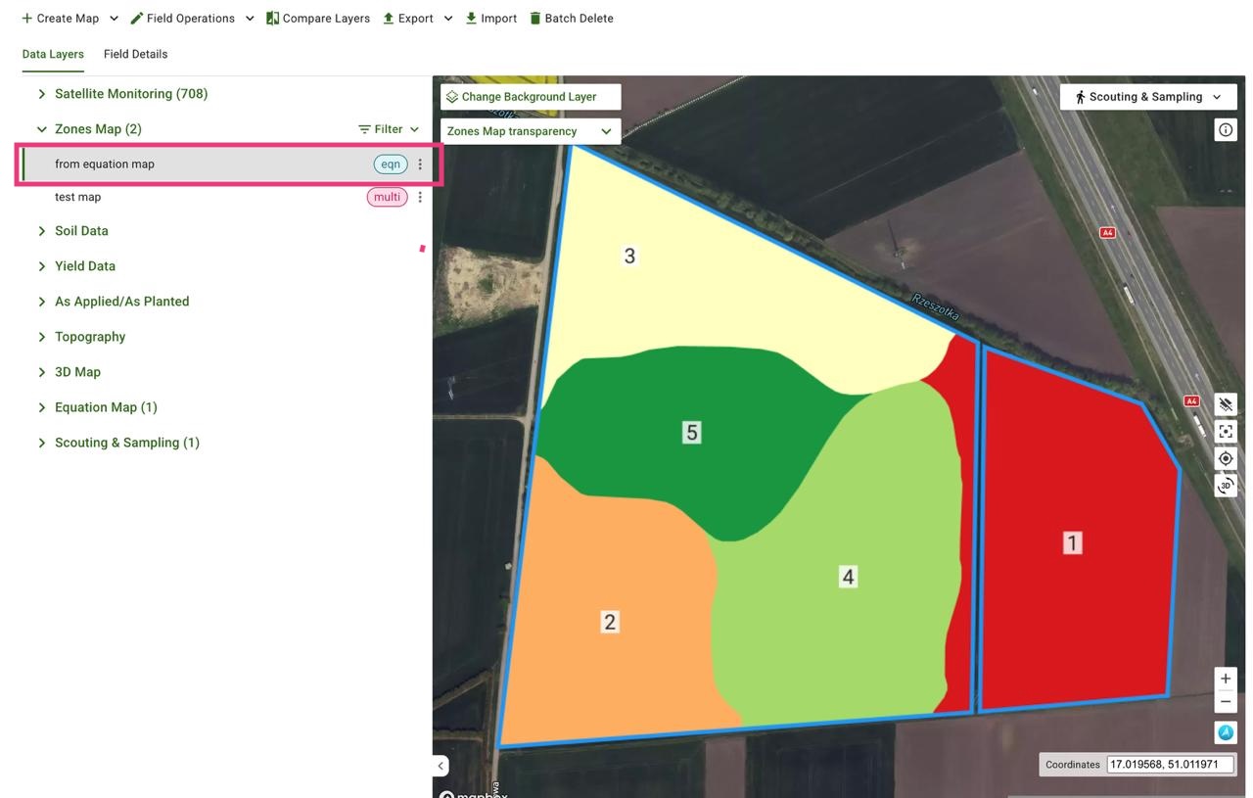This screenshot has height=798, width=1253.
Task: Select the 'eqn' badge on the highlighted layer
Action: 390,164
